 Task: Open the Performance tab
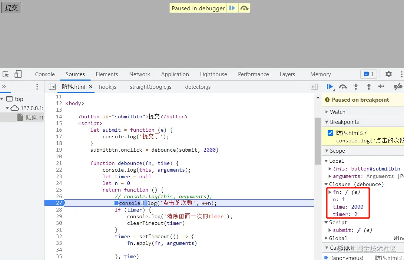click(253, 74)
